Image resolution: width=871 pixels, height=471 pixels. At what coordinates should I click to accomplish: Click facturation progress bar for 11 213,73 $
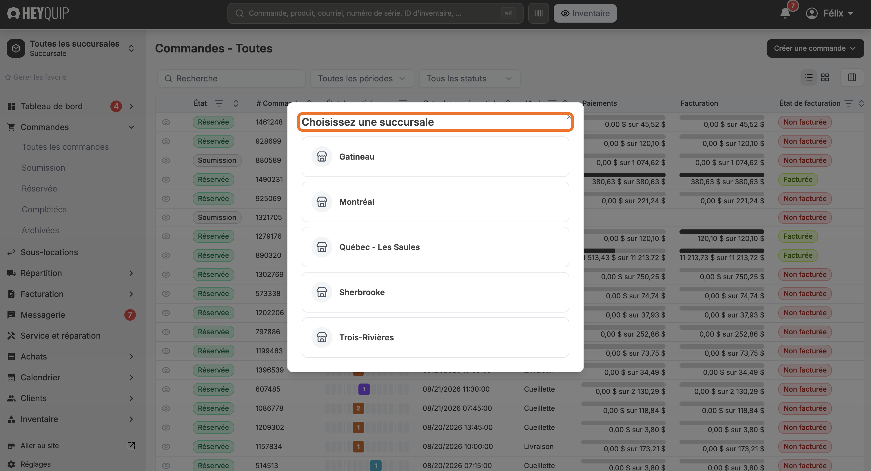click(x=721, y=251)
